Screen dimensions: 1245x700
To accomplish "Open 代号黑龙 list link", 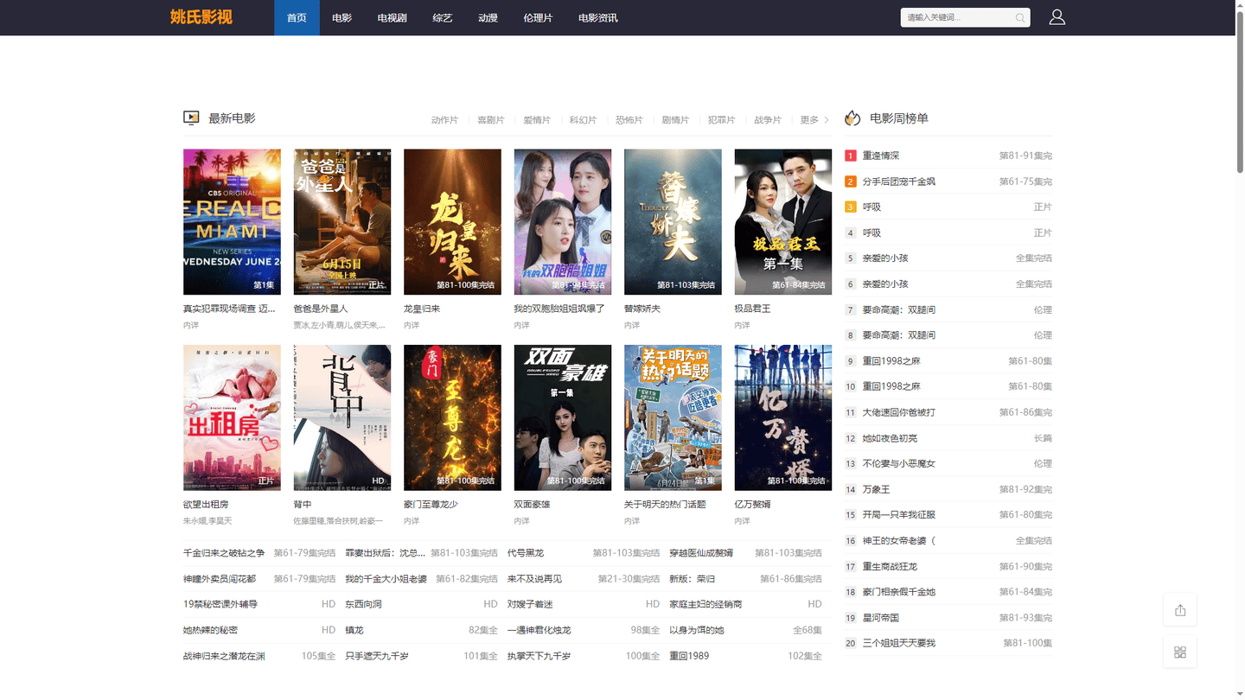I will [526, 553].
